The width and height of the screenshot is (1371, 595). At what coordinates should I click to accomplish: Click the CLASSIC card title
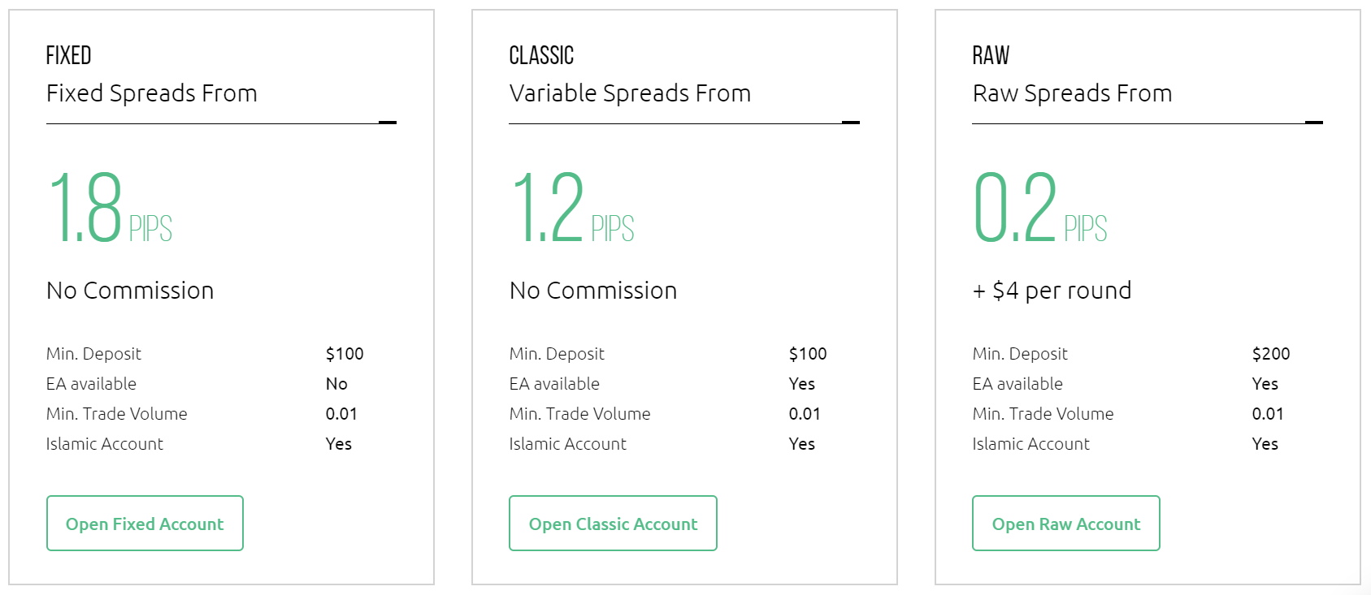541,55
